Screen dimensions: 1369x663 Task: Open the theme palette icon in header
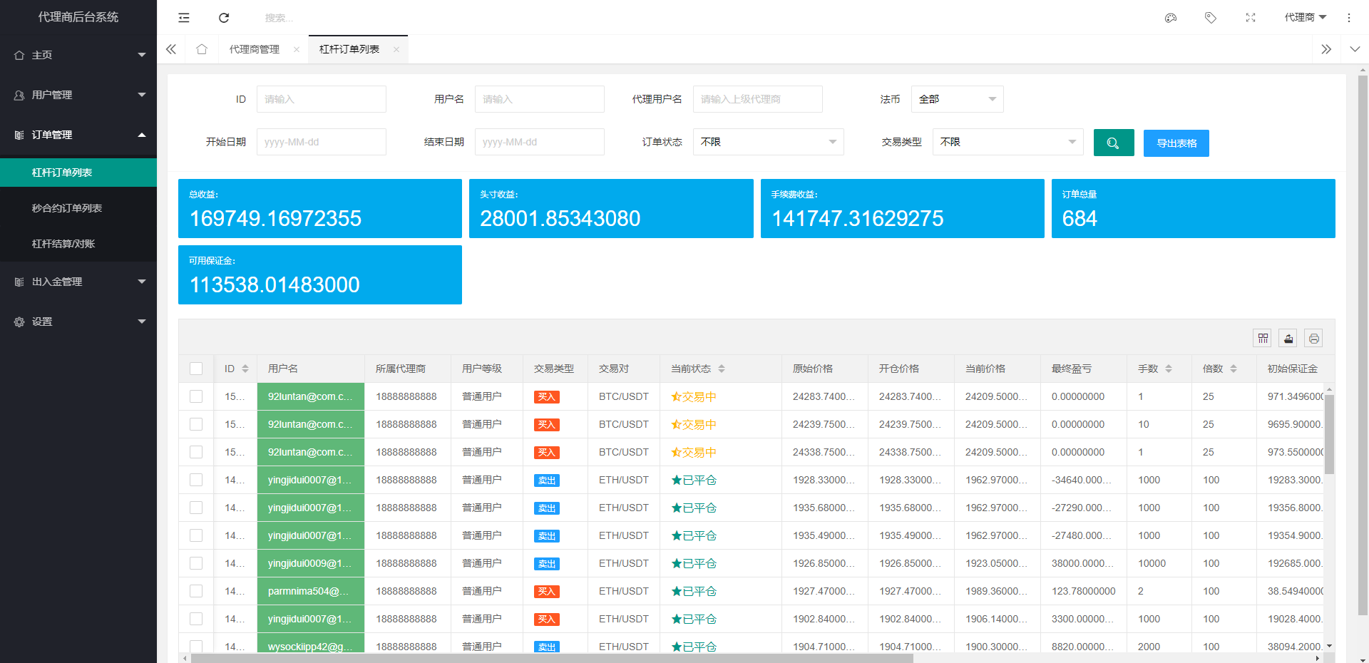click(1170, 18)
